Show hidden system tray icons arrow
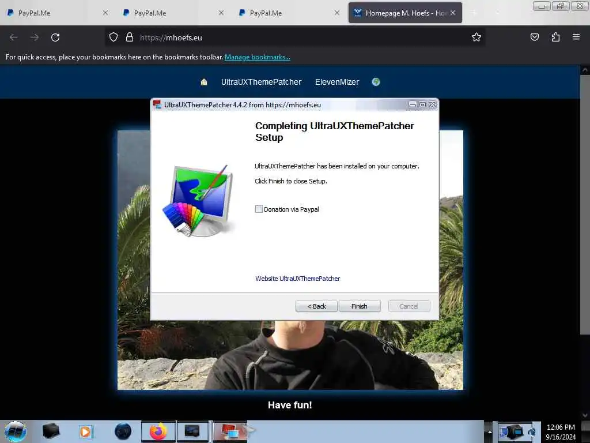590x443 pixels. pyautogui.click(x=490, y=431)
